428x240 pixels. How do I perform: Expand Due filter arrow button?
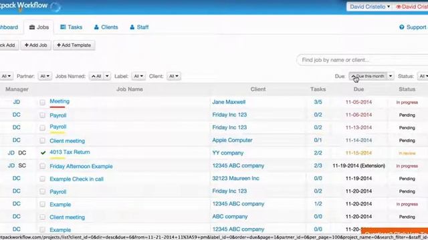click(391, 76)
